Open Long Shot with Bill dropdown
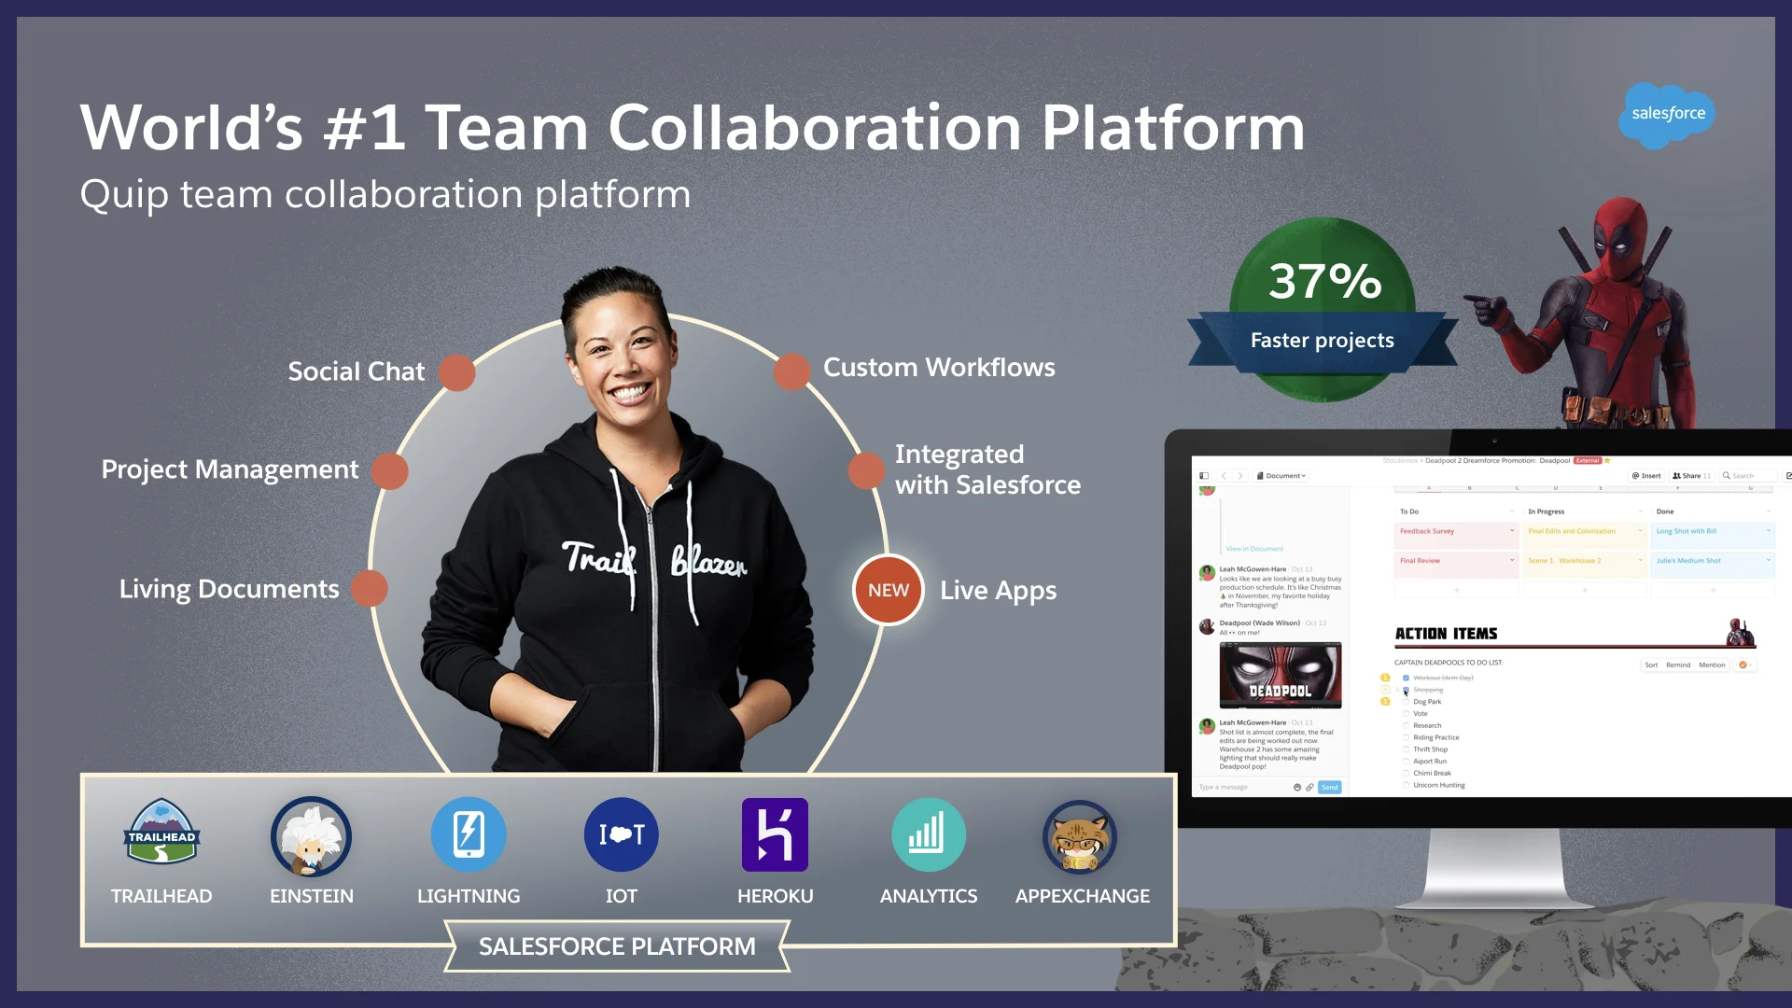1792x1008 pixels. coord(1768,531)
